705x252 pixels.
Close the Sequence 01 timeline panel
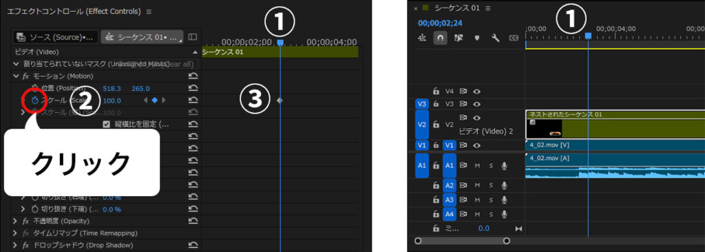415,8
